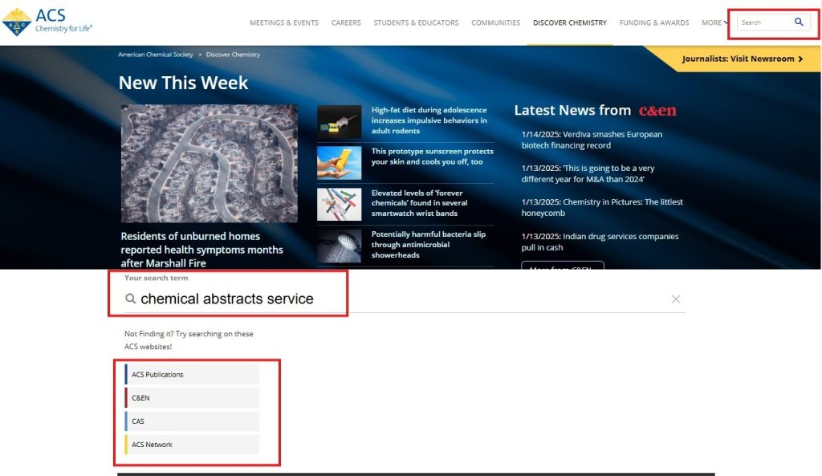This screenshot has height=476, width=822.
Task: Click the New This Week heading
Action: (x=183, y=83)
